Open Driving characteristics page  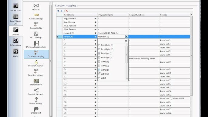(x=36, y=45)
